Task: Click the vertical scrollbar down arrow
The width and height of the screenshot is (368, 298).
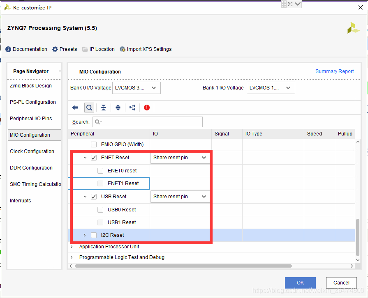Action: (358, 260)
